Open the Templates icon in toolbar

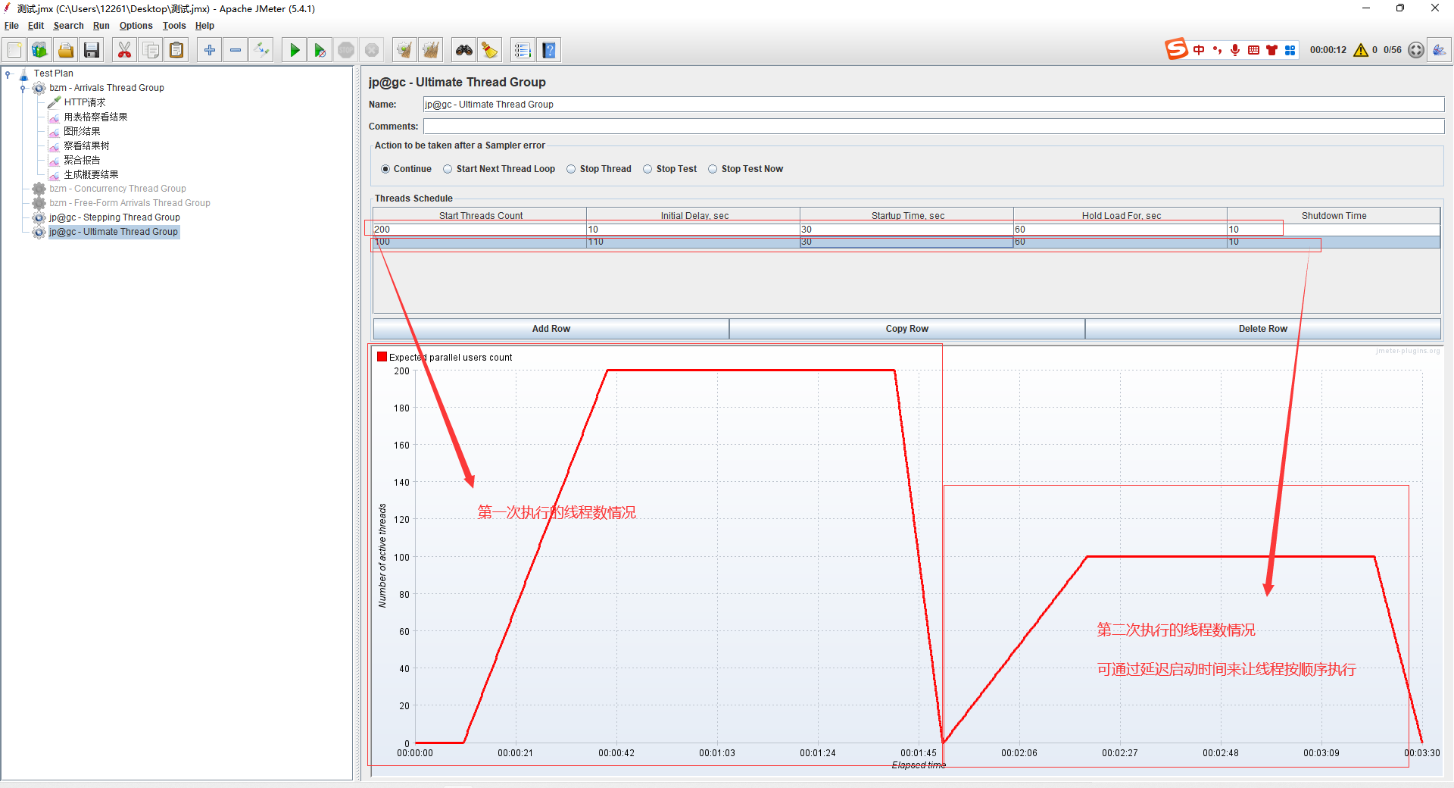[x=39, y=50]
